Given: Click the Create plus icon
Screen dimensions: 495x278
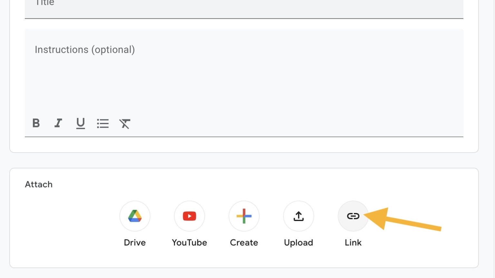Looking at the screenshot, I should (x=244, y=216).
